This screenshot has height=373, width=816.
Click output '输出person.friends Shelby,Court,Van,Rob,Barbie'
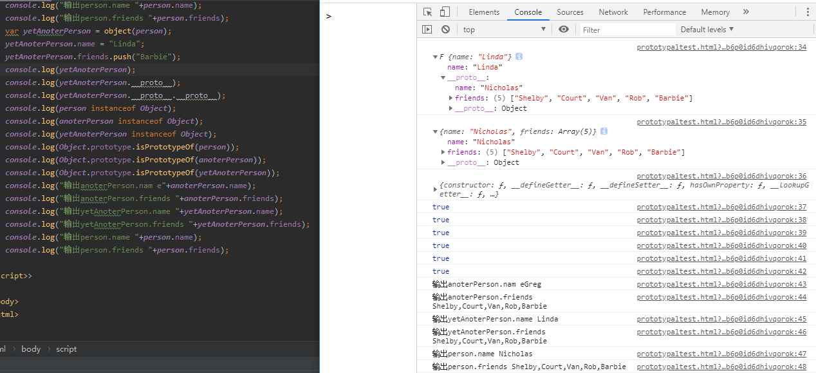point(529,367)
